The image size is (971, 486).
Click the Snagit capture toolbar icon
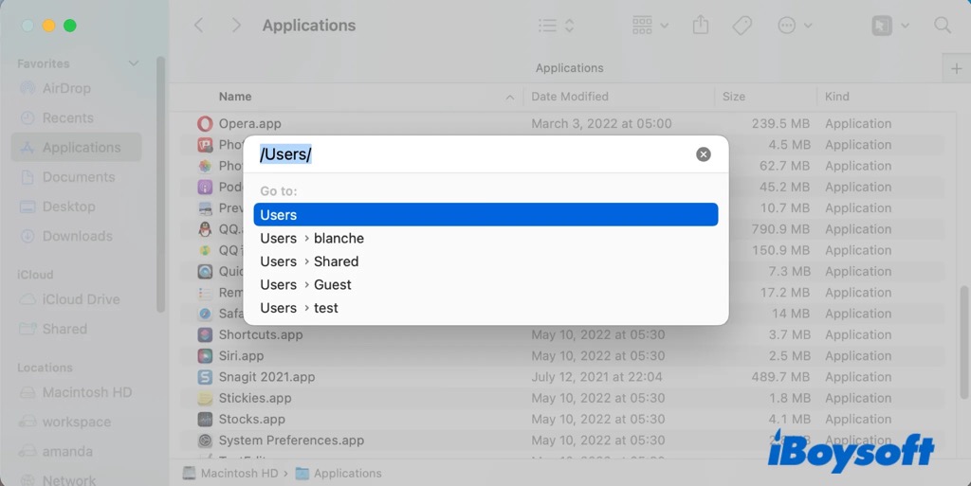pyautogui.click(x=882, y=26)
